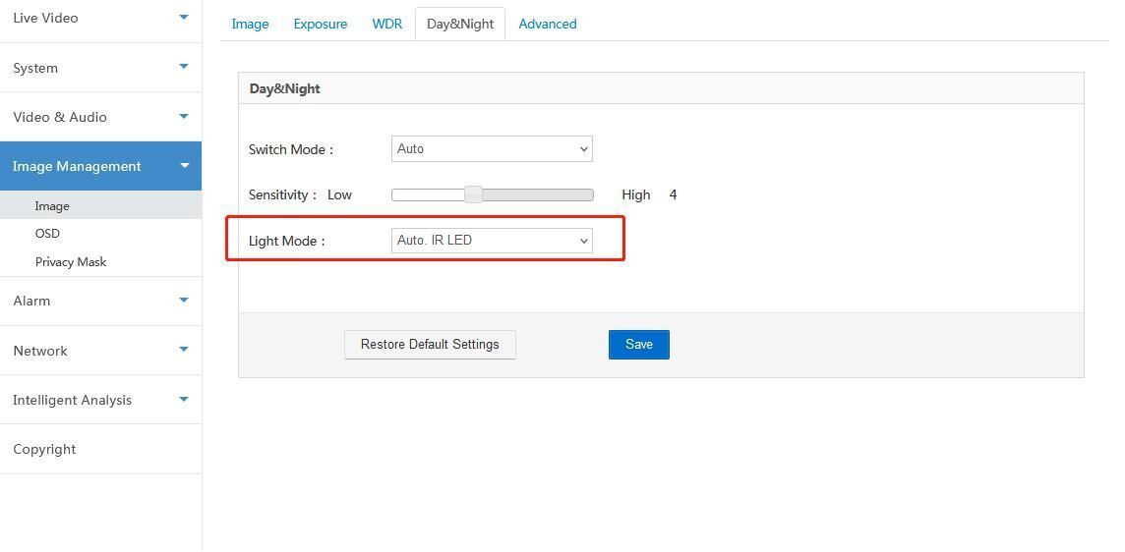This screenshot has width=1125, height=552.
Task: Expand the System section arrow
Action: click(x=183, y=67)
